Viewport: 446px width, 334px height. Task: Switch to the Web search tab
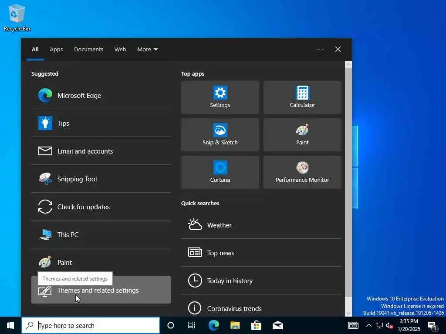pyautogui.click(x=120, y=50)
